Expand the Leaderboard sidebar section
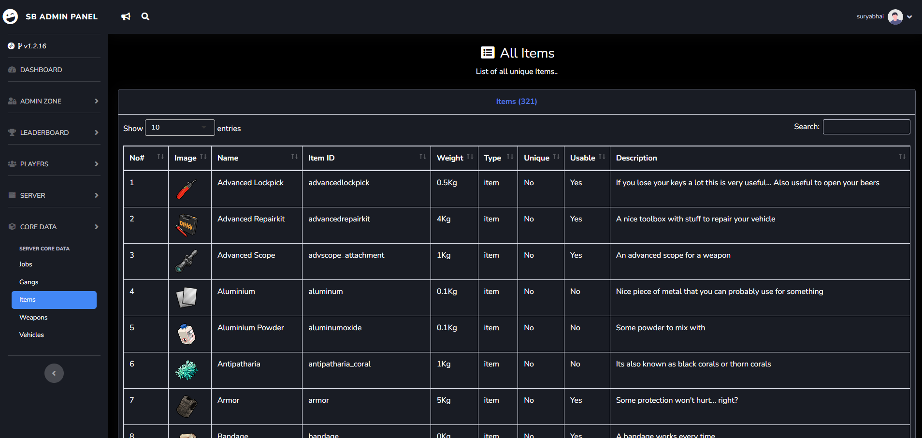Image resolution: width=922 pixels, height=438 pixels. coord(54,132)
